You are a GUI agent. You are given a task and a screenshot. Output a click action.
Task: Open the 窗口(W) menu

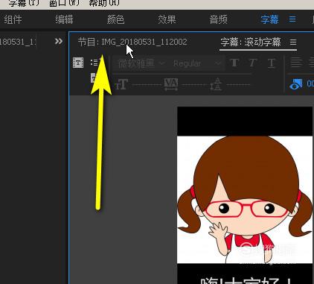click(x=64, y=3)
